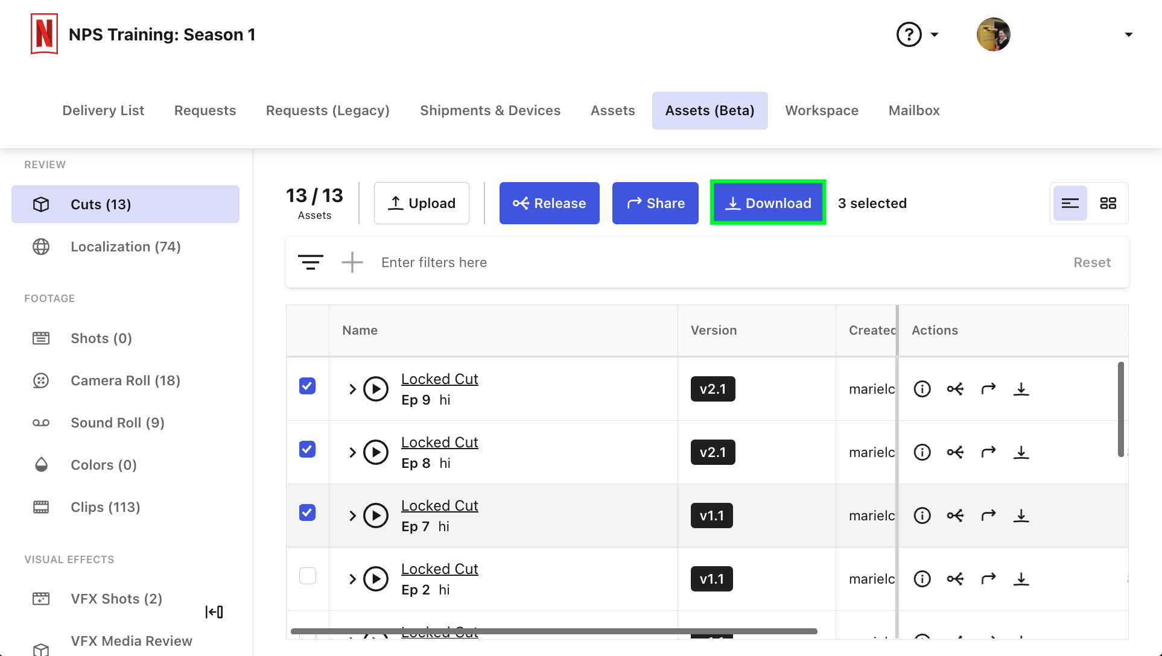This screenshot has height=656, width=1162.
Task: Deselect the Ep 7 Locked Cut checkbox
Action: pos(307,512)
